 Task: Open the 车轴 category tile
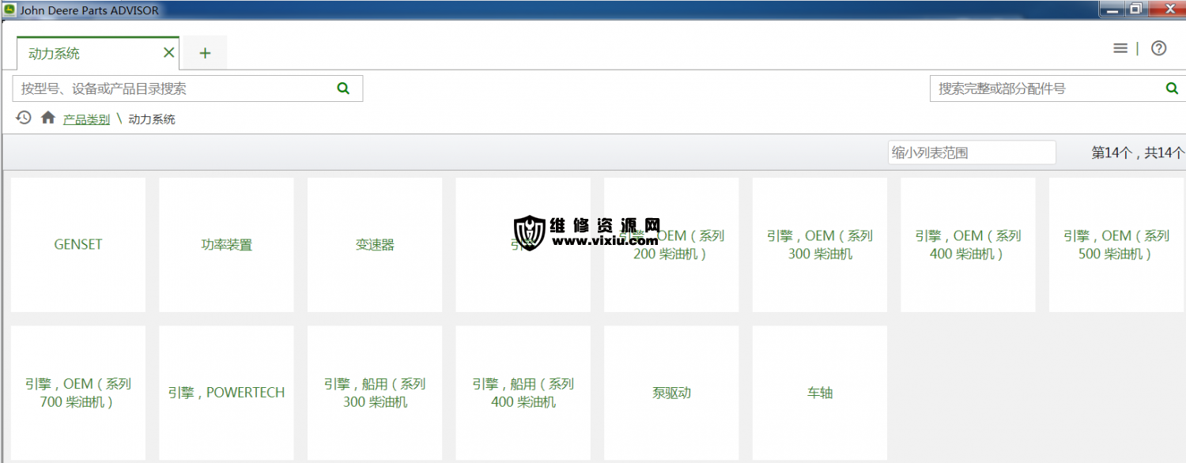[x=820, y=393]
